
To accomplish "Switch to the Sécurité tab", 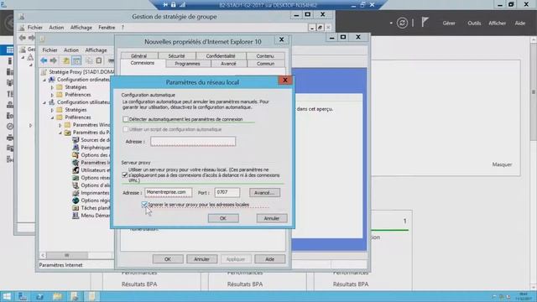I will pos(176,56).
